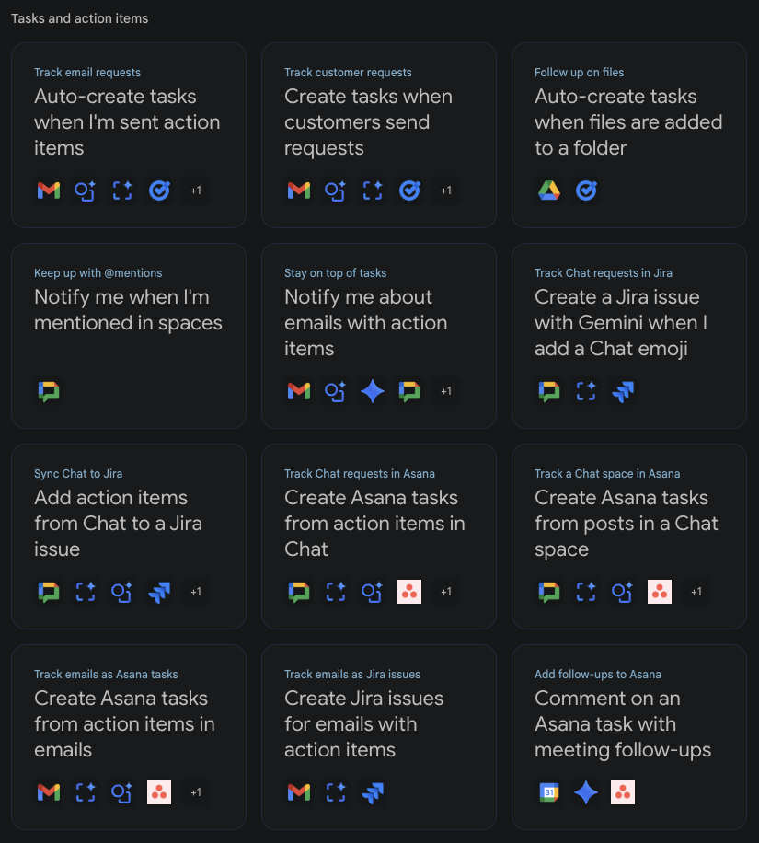Click Gmail icon in Track email requests card

[x=49, y=191]
